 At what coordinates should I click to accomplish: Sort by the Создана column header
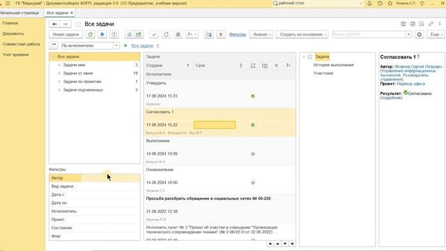click(169, 66)
